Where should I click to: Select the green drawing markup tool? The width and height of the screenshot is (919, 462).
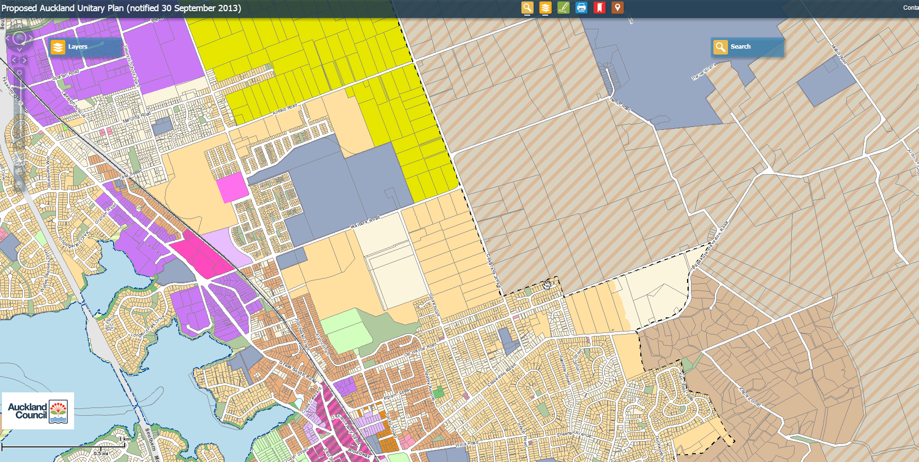pyautogui.click(x=563, y=7)
